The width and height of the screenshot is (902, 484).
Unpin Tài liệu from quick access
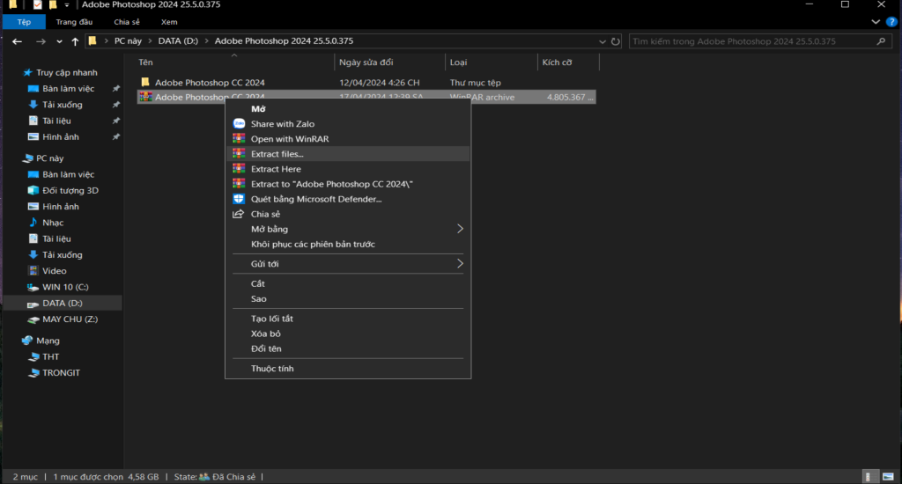click(x=116, y=121)
